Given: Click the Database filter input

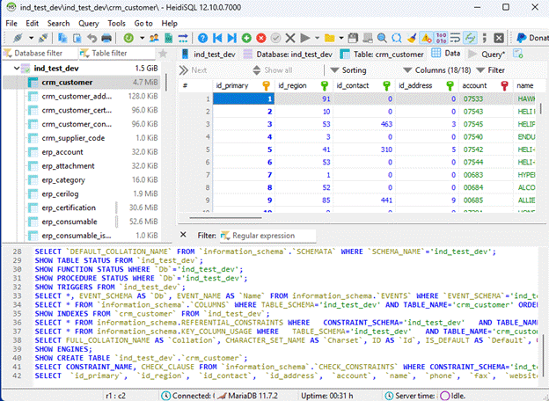Looking at the screenshot, I should point(40,54).
